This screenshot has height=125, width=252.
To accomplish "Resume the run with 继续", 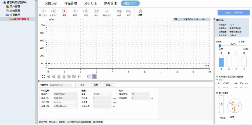I will click(86, 13).
